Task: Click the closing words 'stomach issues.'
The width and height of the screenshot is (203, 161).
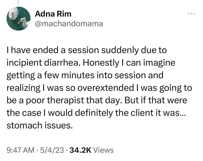Action: point(40,126)
